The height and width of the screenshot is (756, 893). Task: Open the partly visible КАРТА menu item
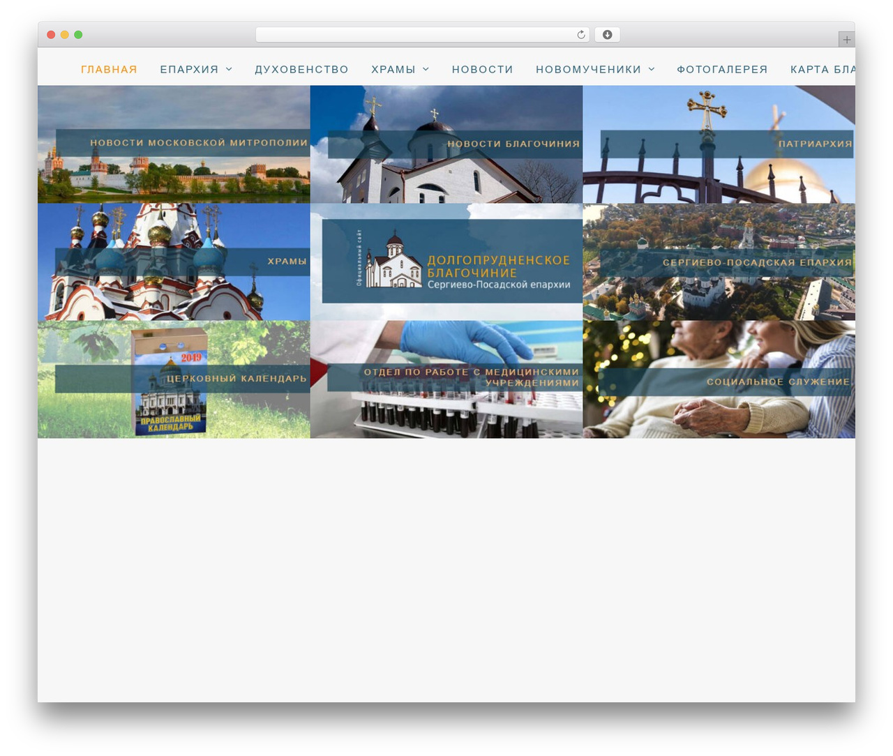(823, 70)
